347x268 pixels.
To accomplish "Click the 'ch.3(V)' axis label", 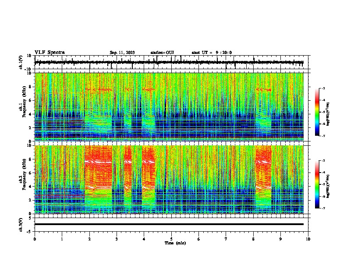I will 21,225.
